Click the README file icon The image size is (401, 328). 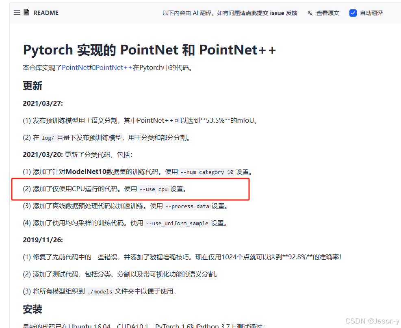[x=27, y=13]
